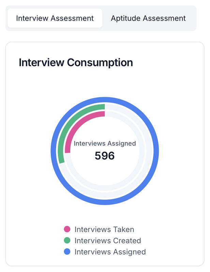
Task: Select the Interviews Taken legend label
Action: (104, 230)
